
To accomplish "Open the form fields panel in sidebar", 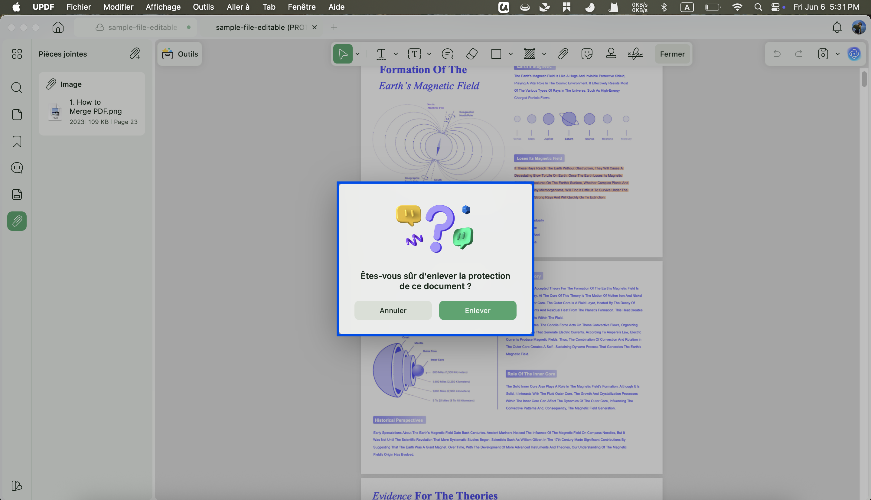I will (17, 194).
